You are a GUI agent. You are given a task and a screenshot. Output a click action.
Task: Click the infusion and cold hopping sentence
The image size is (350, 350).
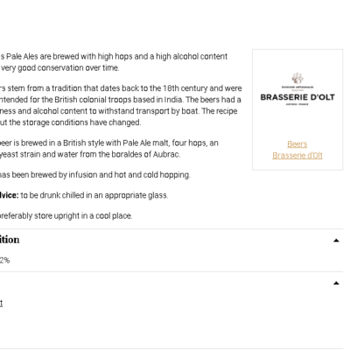pos(95,175)
